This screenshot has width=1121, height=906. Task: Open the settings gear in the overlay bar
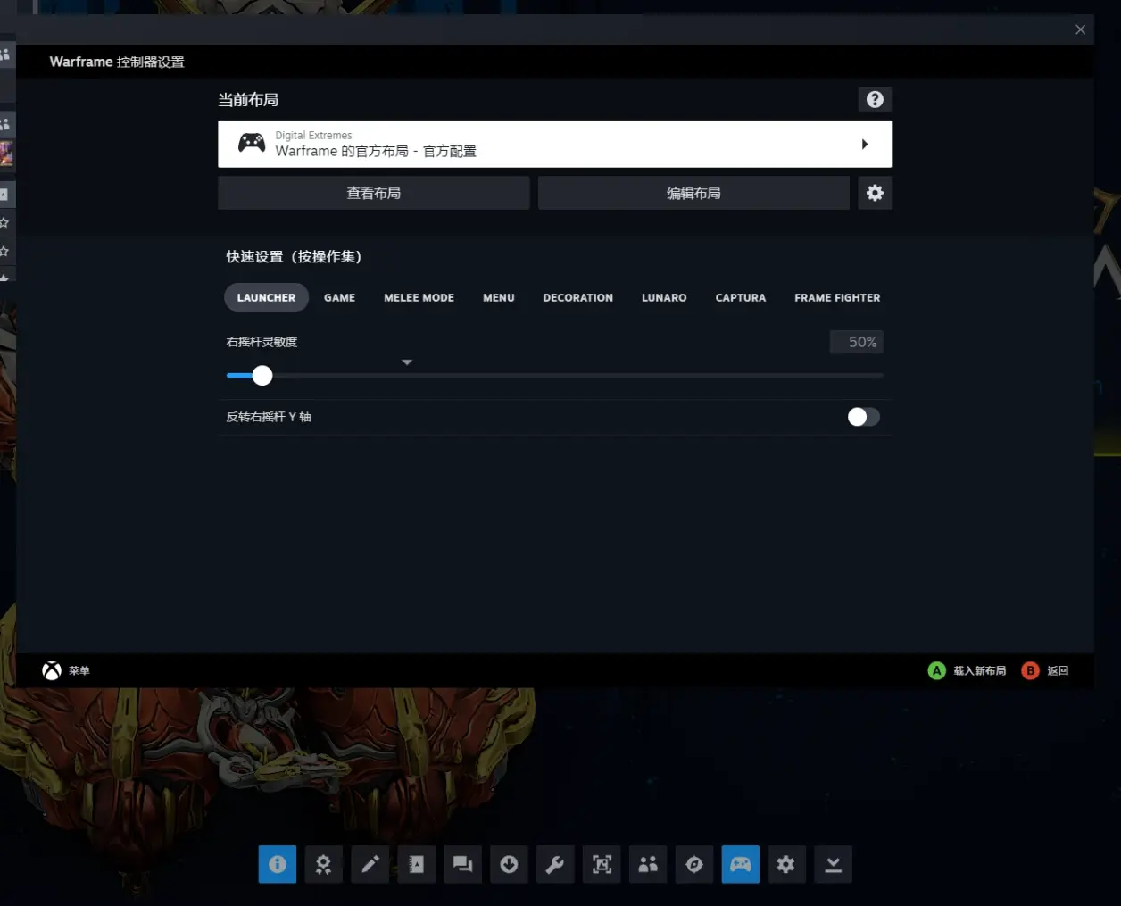click(786, 864)
